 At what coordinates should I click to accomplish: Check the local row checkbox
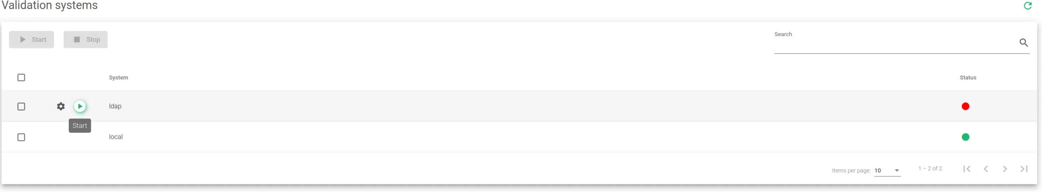pos(21,137)
